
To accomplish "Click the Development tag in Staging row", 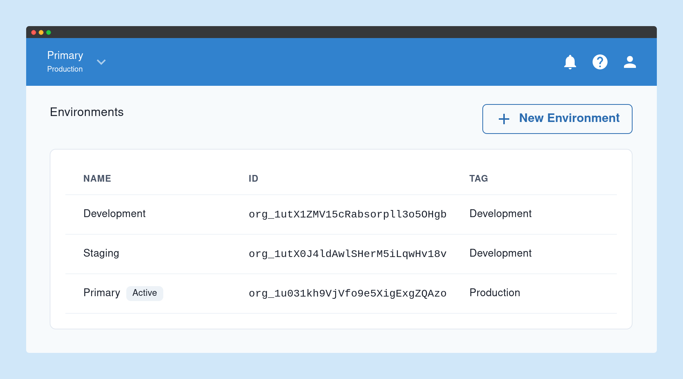I will click(x=500, y=253).
